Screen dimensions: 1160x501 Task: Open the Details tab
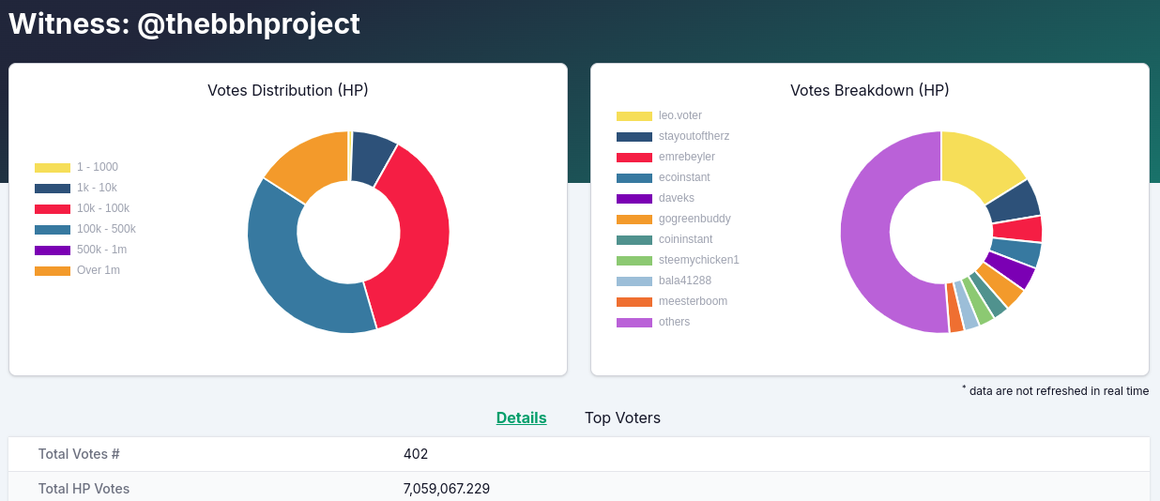click(x=521, y=417)
